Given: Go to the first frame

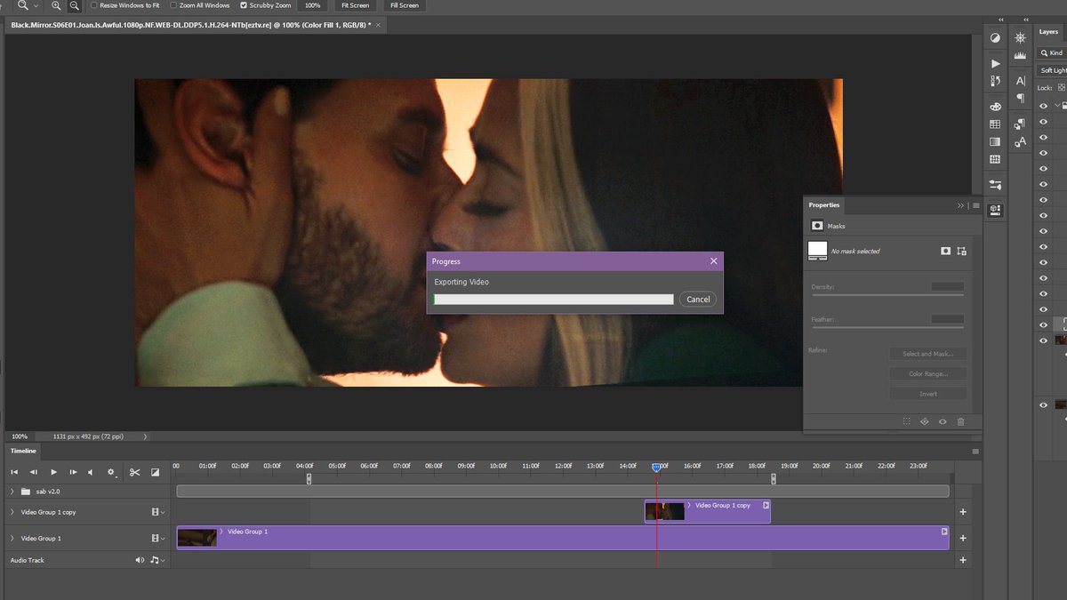Looking at the screenshot, I should coord(14,472).
